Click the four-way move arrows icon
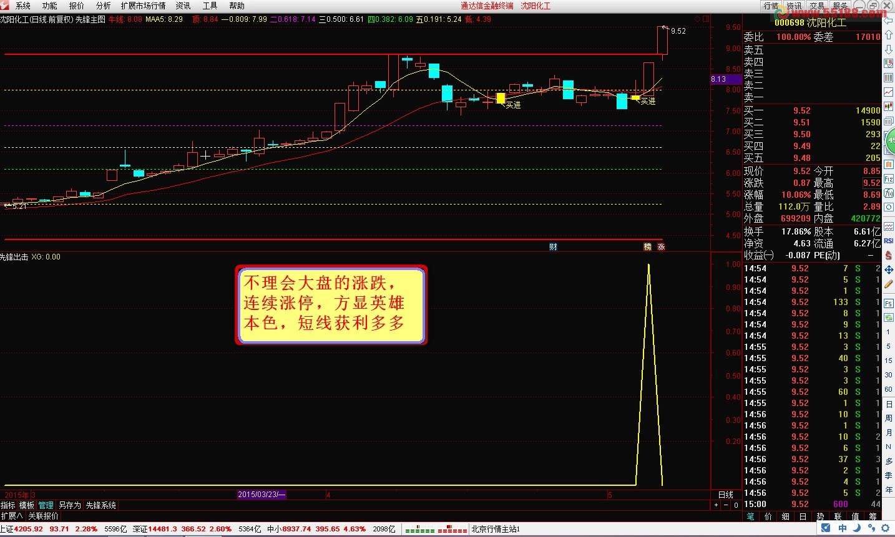This screenshot has height=537, width=895. point(889,269)
